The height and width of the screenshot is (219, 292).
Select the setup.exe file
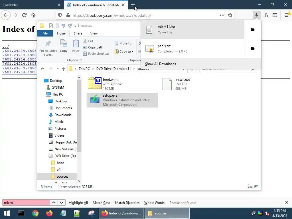122,100
